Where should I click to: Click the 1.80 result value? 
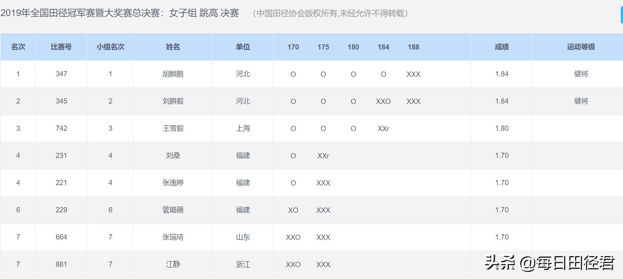click(502, 129)
